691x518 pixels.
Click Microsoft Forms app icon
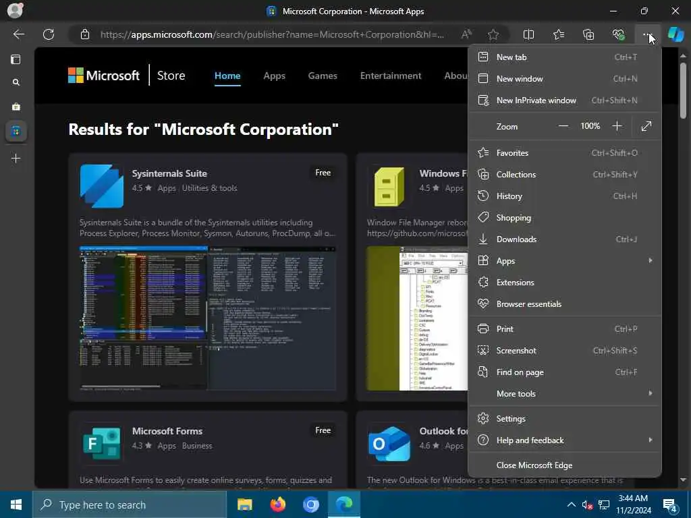tap(102, 443)
